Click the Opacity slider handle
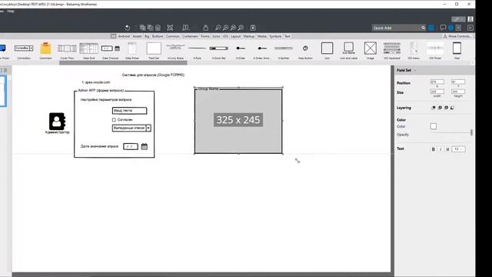The height and width of the screenshot is (277, 492). click(471, 132)
